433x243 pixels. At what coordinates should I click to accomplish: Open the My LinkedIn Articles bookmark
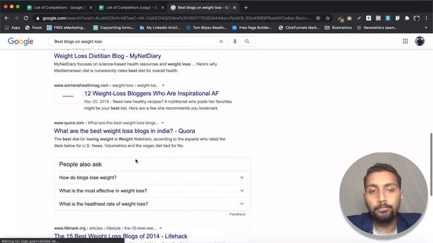point(160,28)
